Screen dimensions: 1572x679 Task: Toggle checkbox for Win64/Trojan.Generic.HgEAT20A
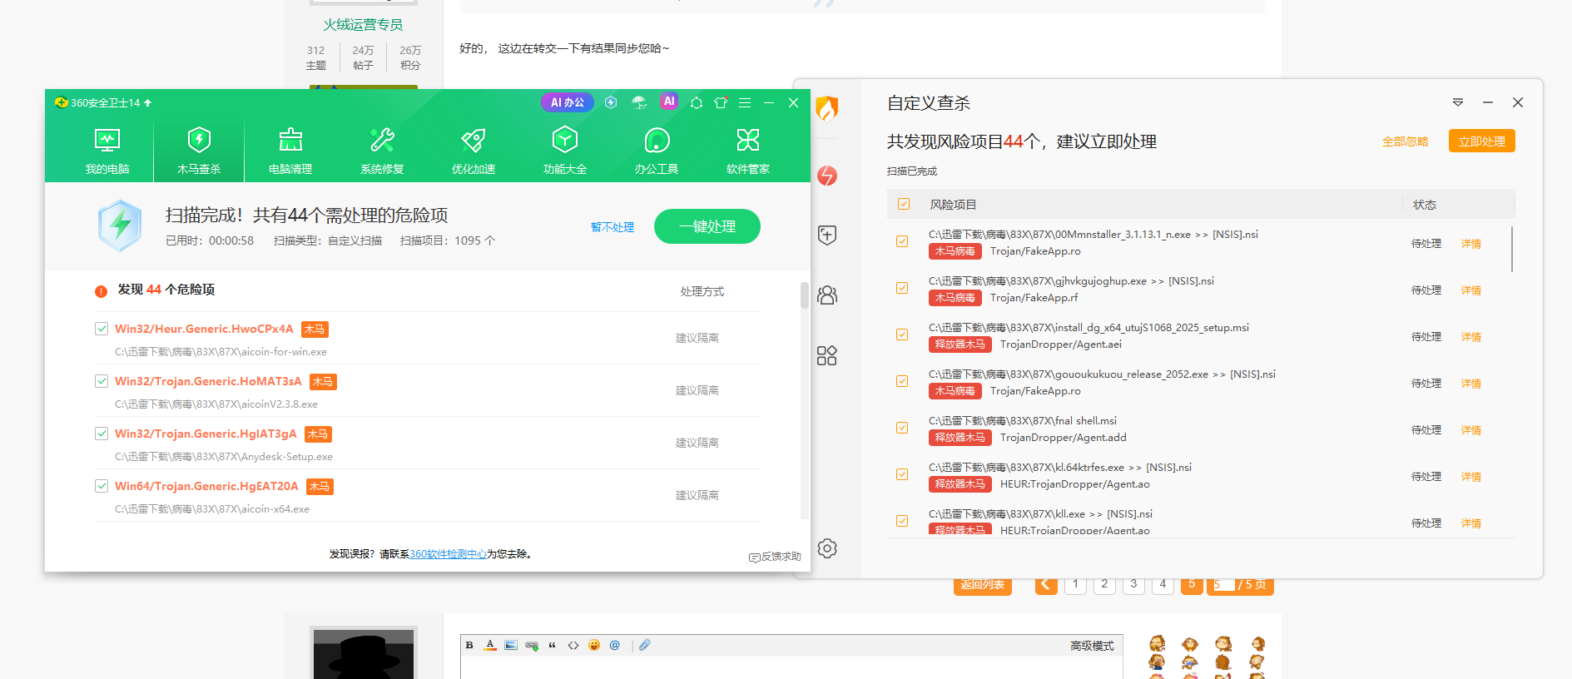(102, 486)
